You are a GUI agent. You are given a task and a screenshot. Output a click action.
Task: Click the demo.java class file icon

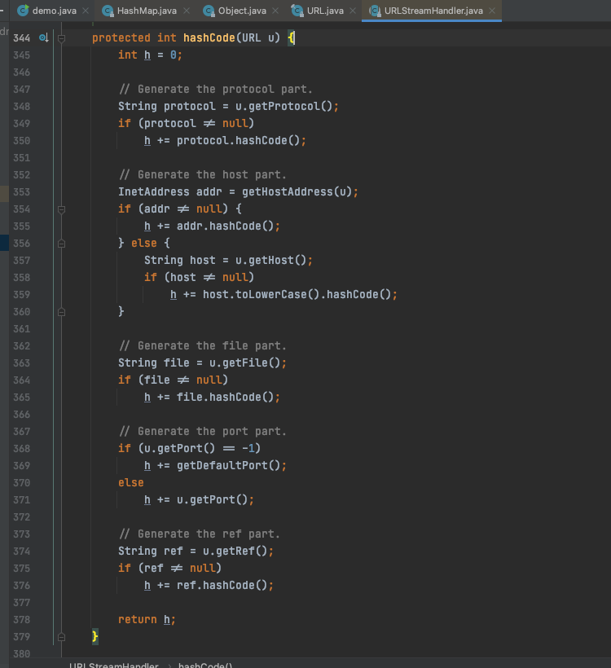(x=23, y=11)
